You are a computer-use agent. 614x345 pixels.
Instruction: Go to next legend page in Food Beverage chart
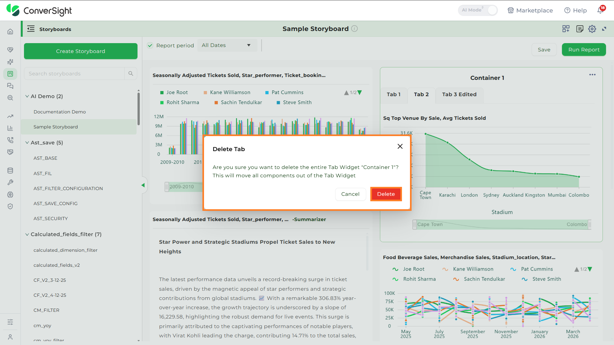click(590, 269)
